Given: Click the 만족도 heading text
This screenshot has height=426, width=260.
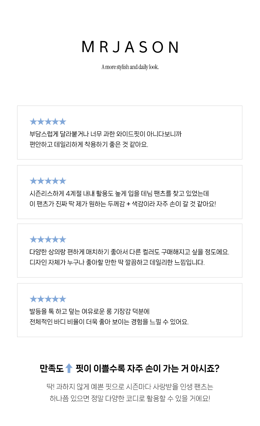Looking at the screenshot, I should tap(51, 368).
